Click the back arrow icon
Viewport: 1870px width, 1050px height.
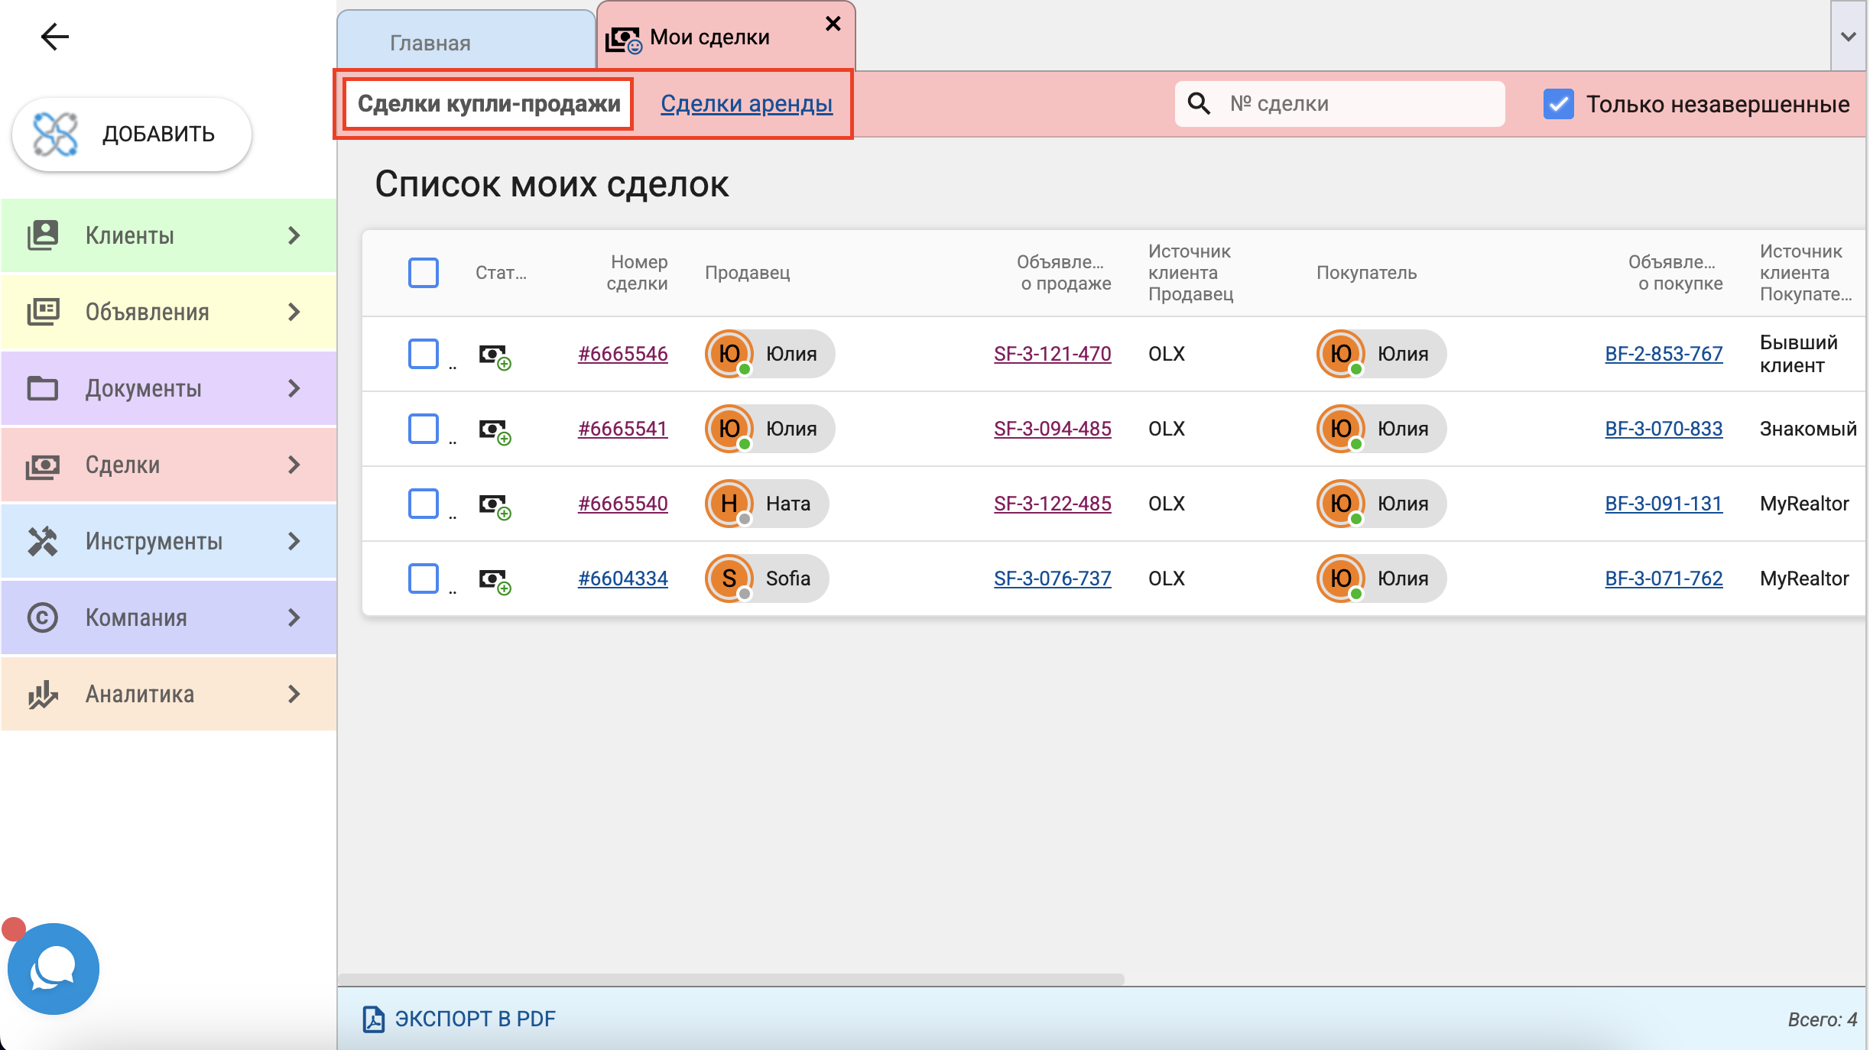pyautogui.click(x=54, y=36)
